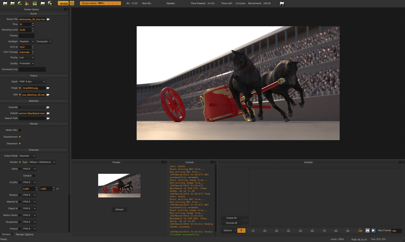Open the Priority Low dropdown
This screenshot has width=405, height=242.
pyautogui.click(x=27, y=57)
